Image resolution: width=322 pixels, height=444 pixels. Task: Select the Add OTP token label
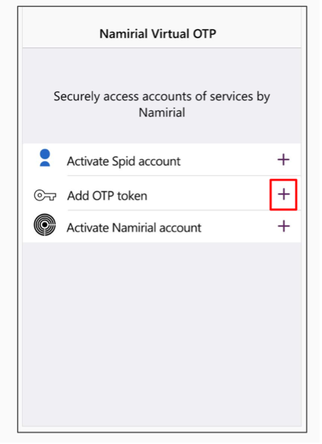point(107,196)
